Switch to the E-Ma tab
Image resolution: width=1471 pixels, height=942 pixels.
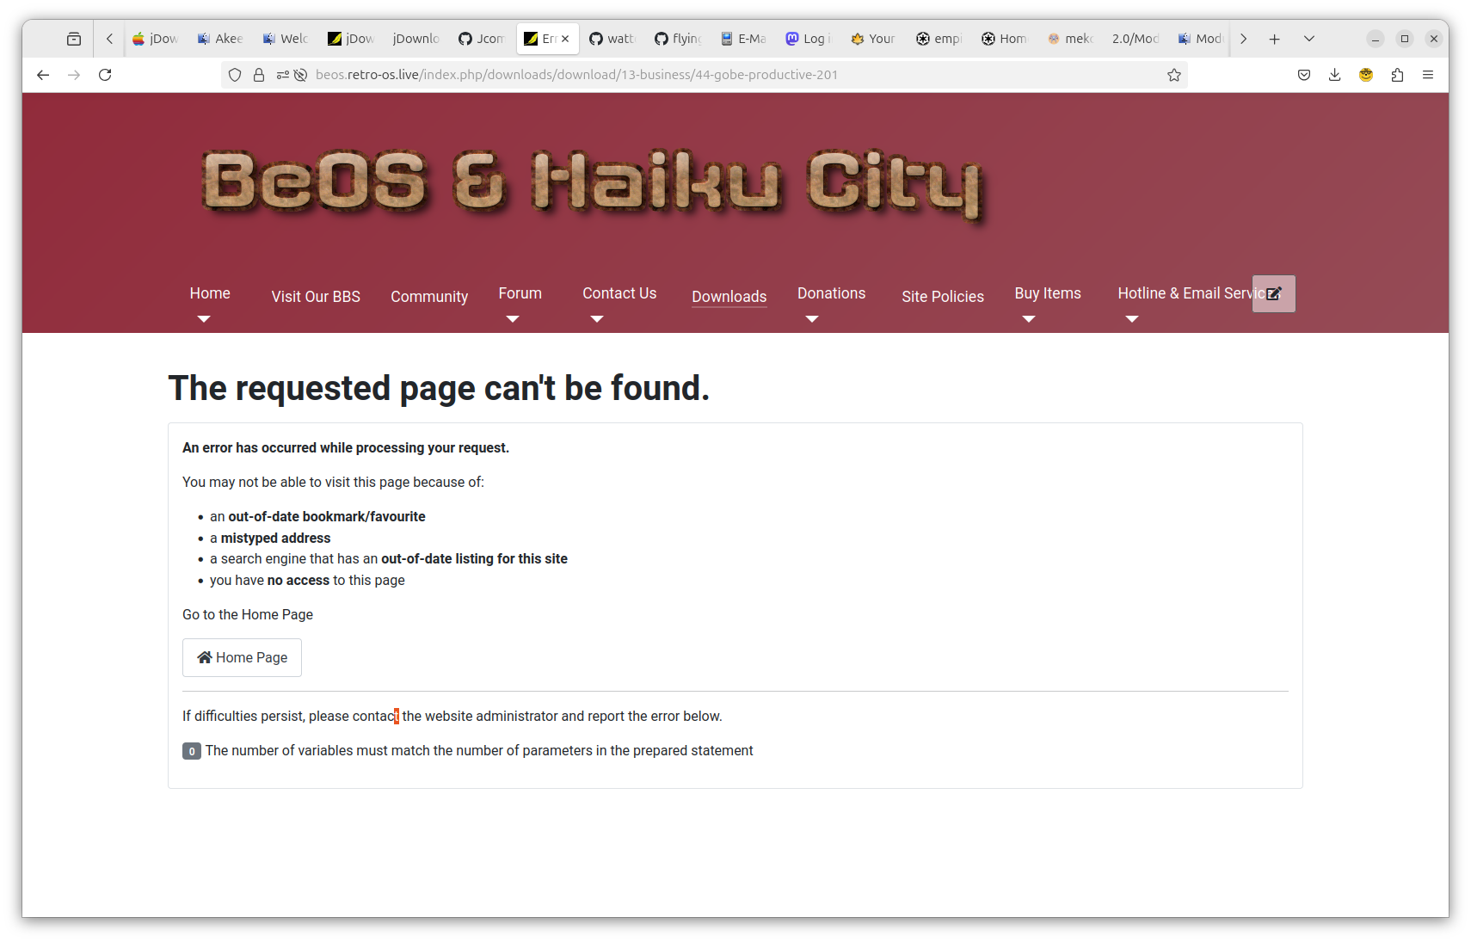tap(743, 39)
